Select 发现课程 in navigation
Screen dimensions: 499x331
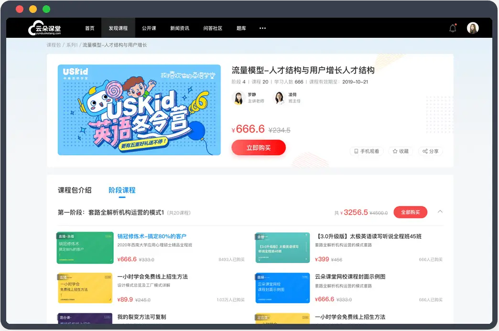[x=118, y=28]
